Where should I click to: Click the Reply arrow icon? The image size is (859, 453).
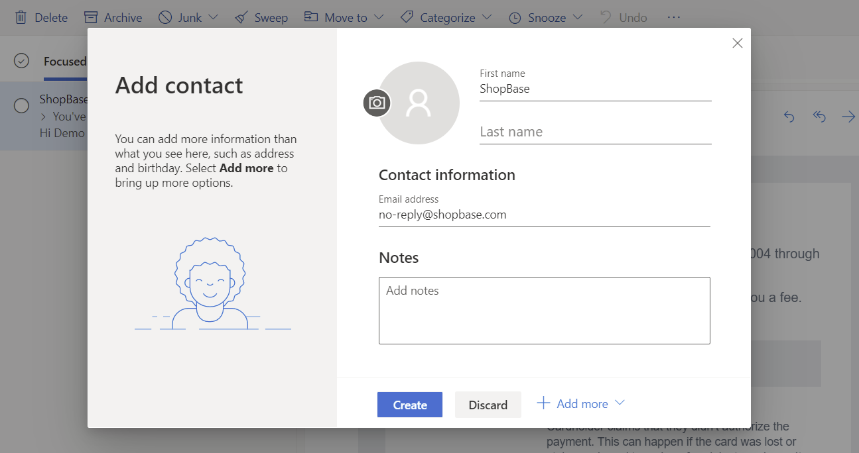[x=789, y=117]
